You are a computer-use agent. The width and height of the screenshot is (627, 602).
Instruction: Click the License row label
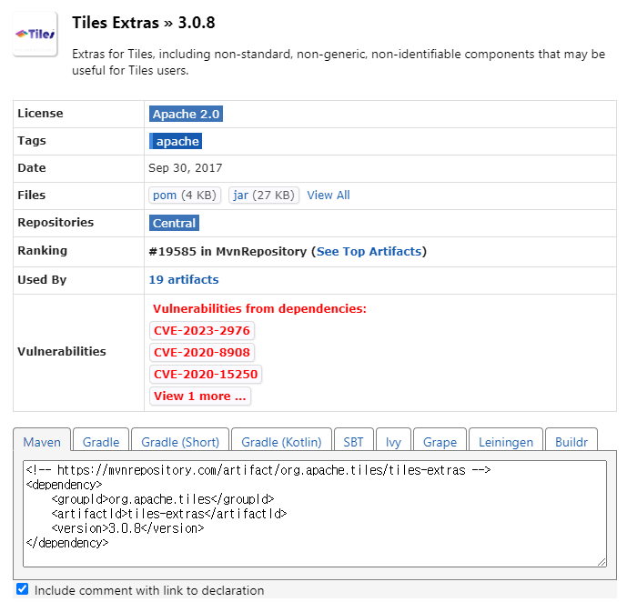coord(40,114)
